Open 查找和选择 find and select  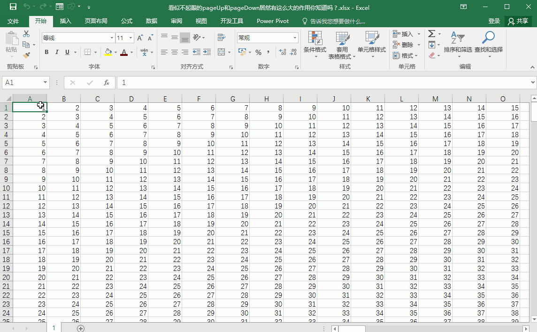point(488,44)
